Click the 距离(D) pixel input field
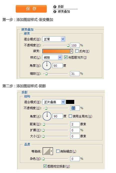116x173 pixels. tap(75, 124)
